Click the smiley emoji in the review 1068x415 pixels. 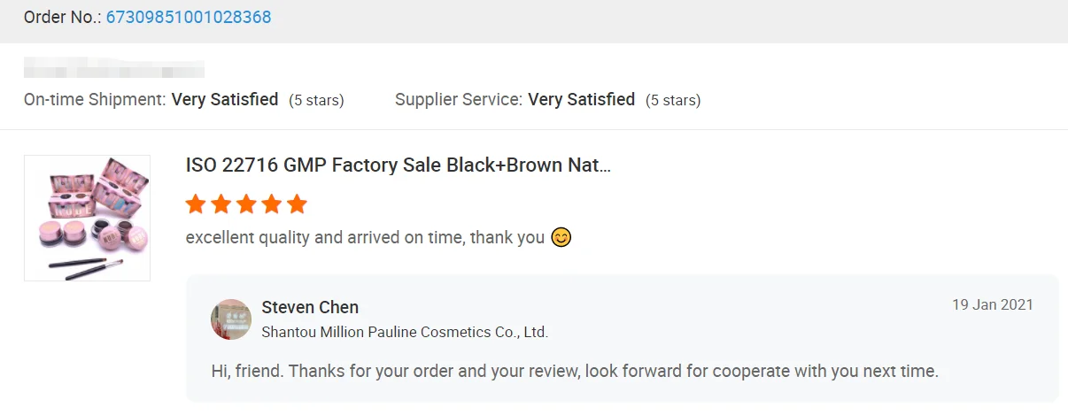point(561,237)
